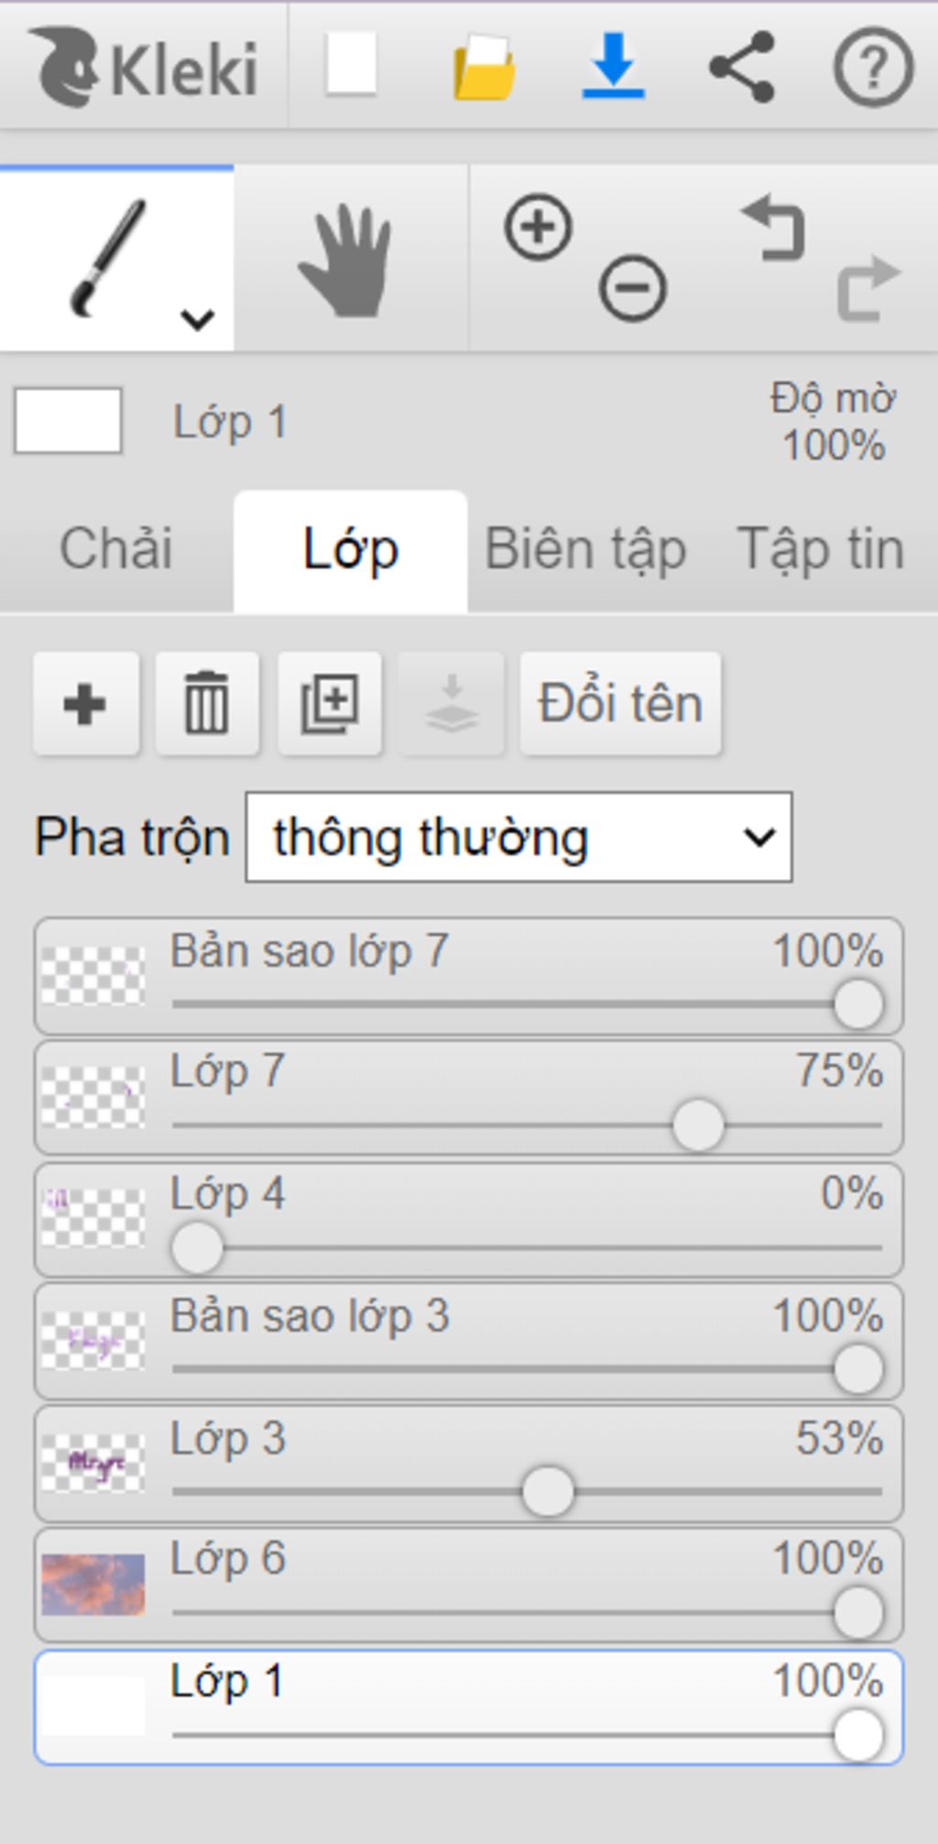Image resolution: width=938 pixels, height=1844 pixels.
Task: Delete the selected layer with trash icon
Action: [207, 704]
